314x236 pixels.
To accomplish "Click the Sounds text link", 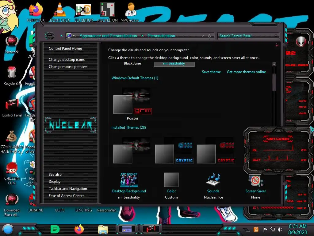I will click(x=213, y=191).
